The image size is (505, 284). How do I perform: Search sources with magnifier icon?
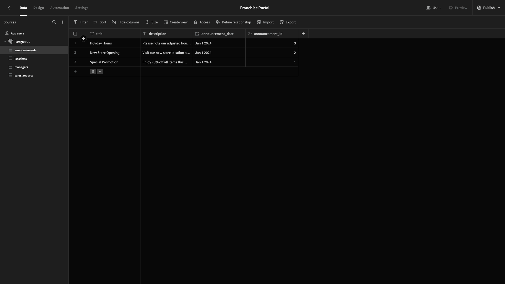point(54,22)
